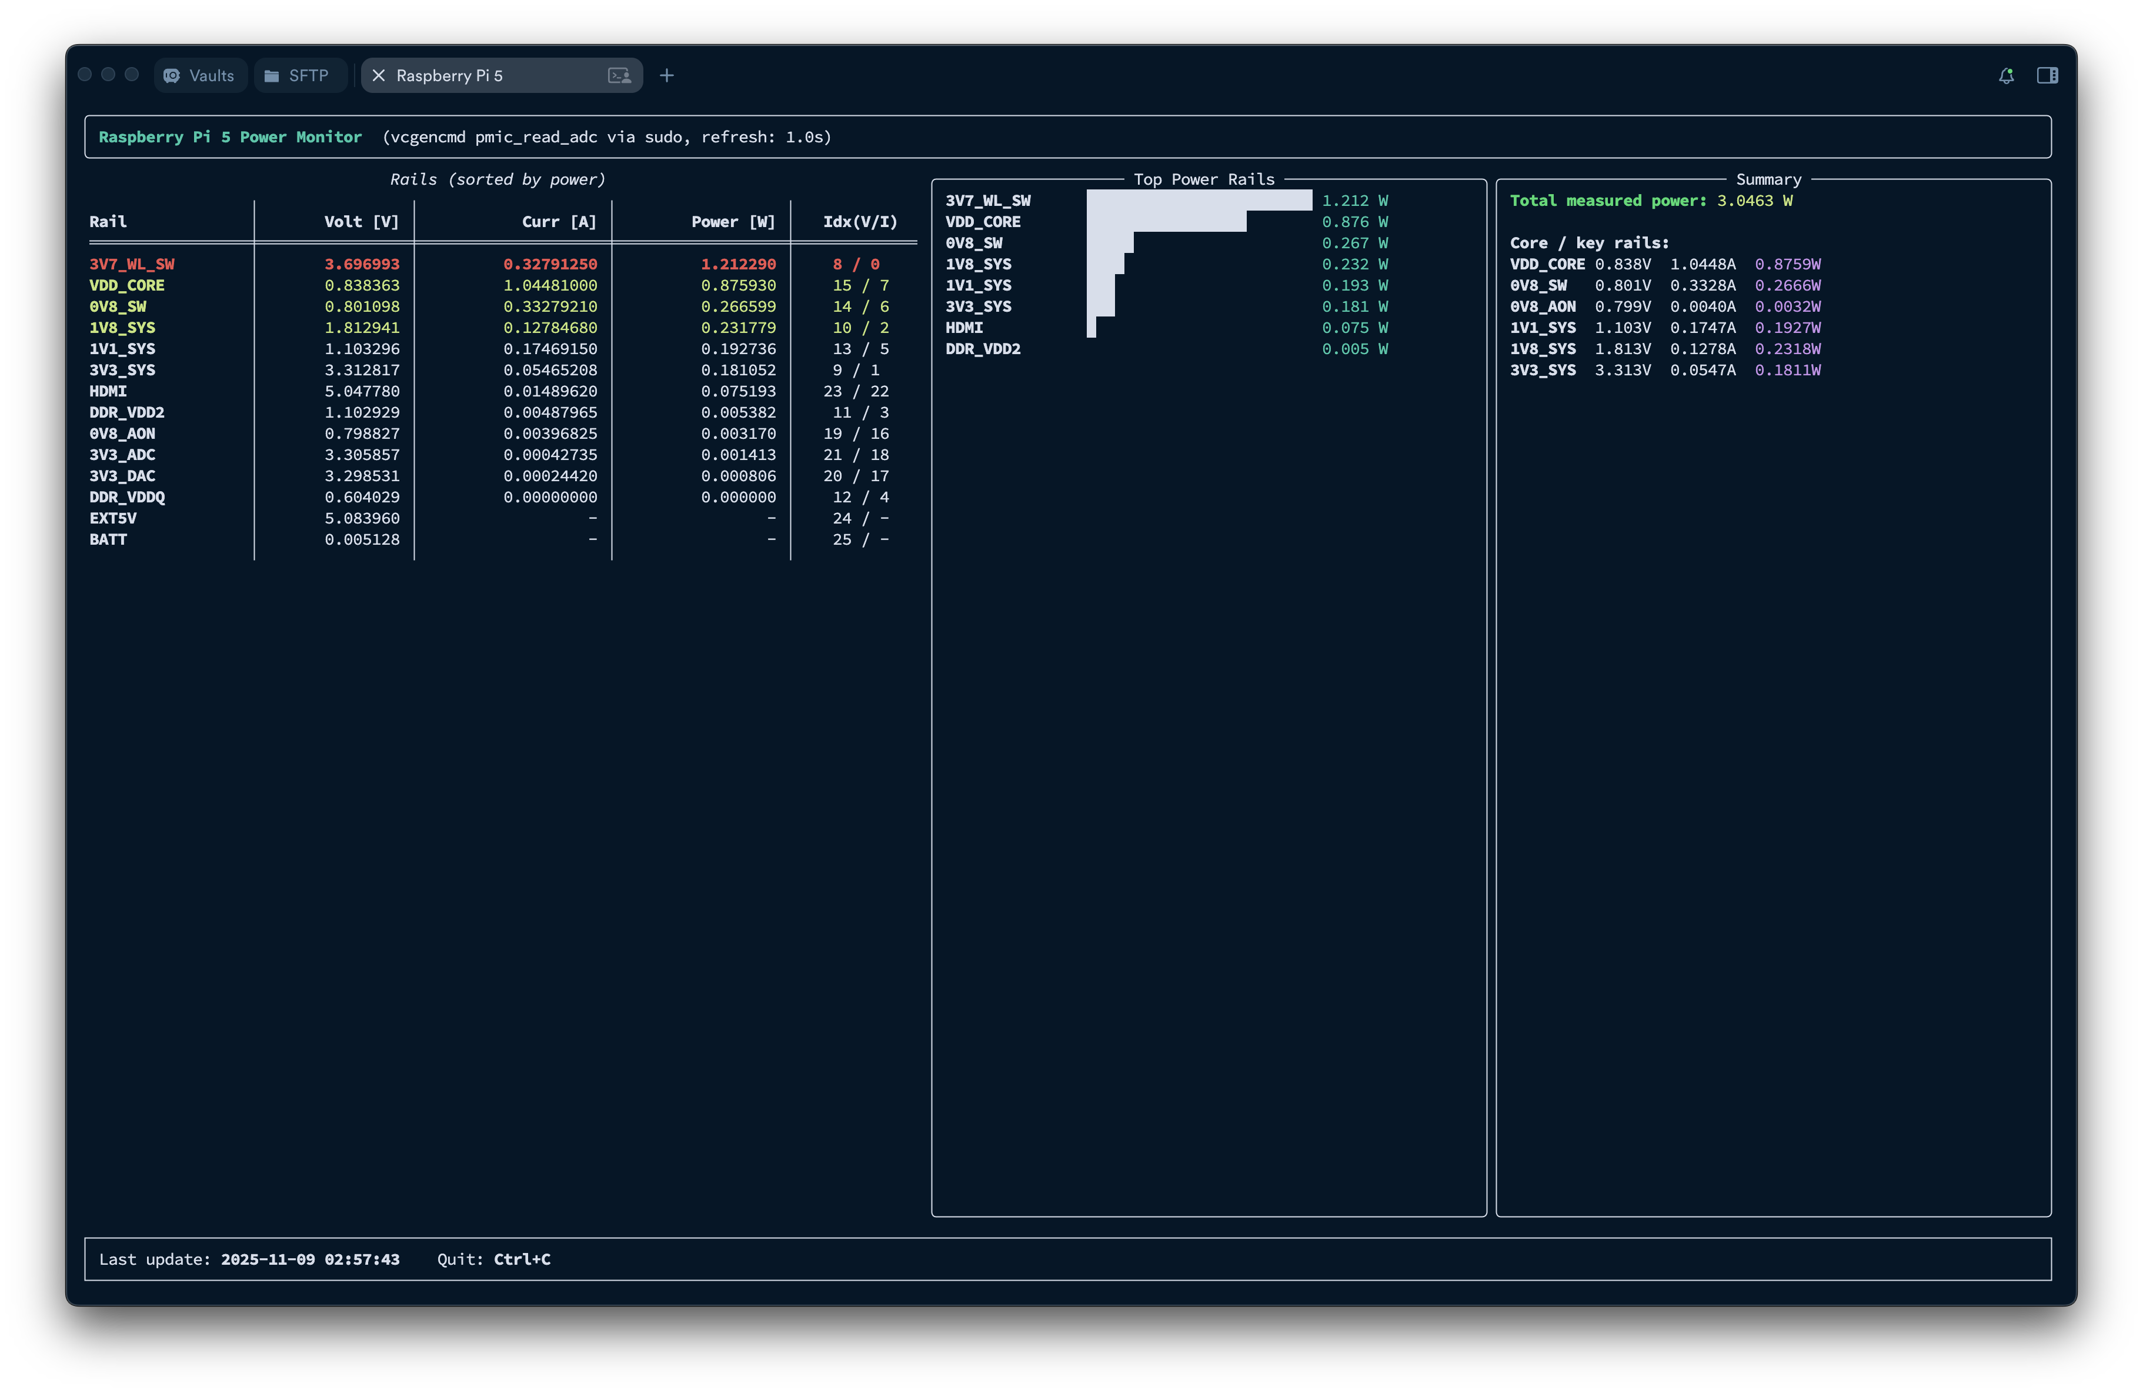The image size is (2143, 1393).
Task: Click the VDD_CORE bar in Top Power Rails
Action: (1166, 222)
